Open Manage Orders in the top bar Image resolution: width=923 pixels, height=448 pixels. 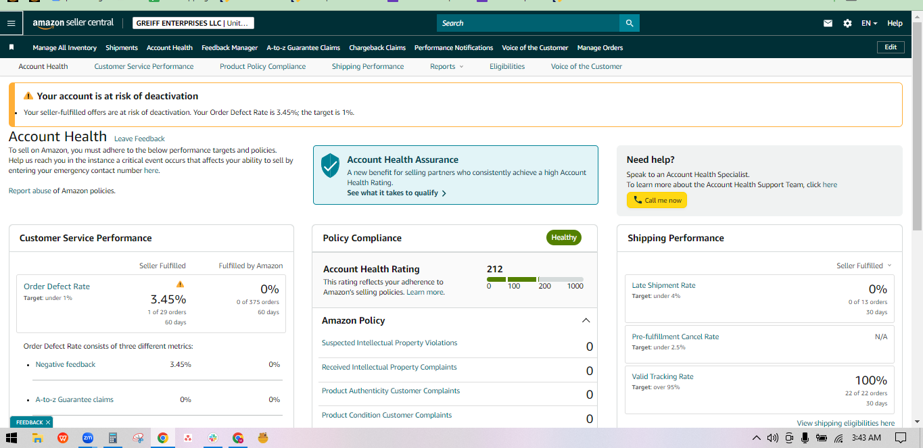pyautogui.click(x=600, y=47)
